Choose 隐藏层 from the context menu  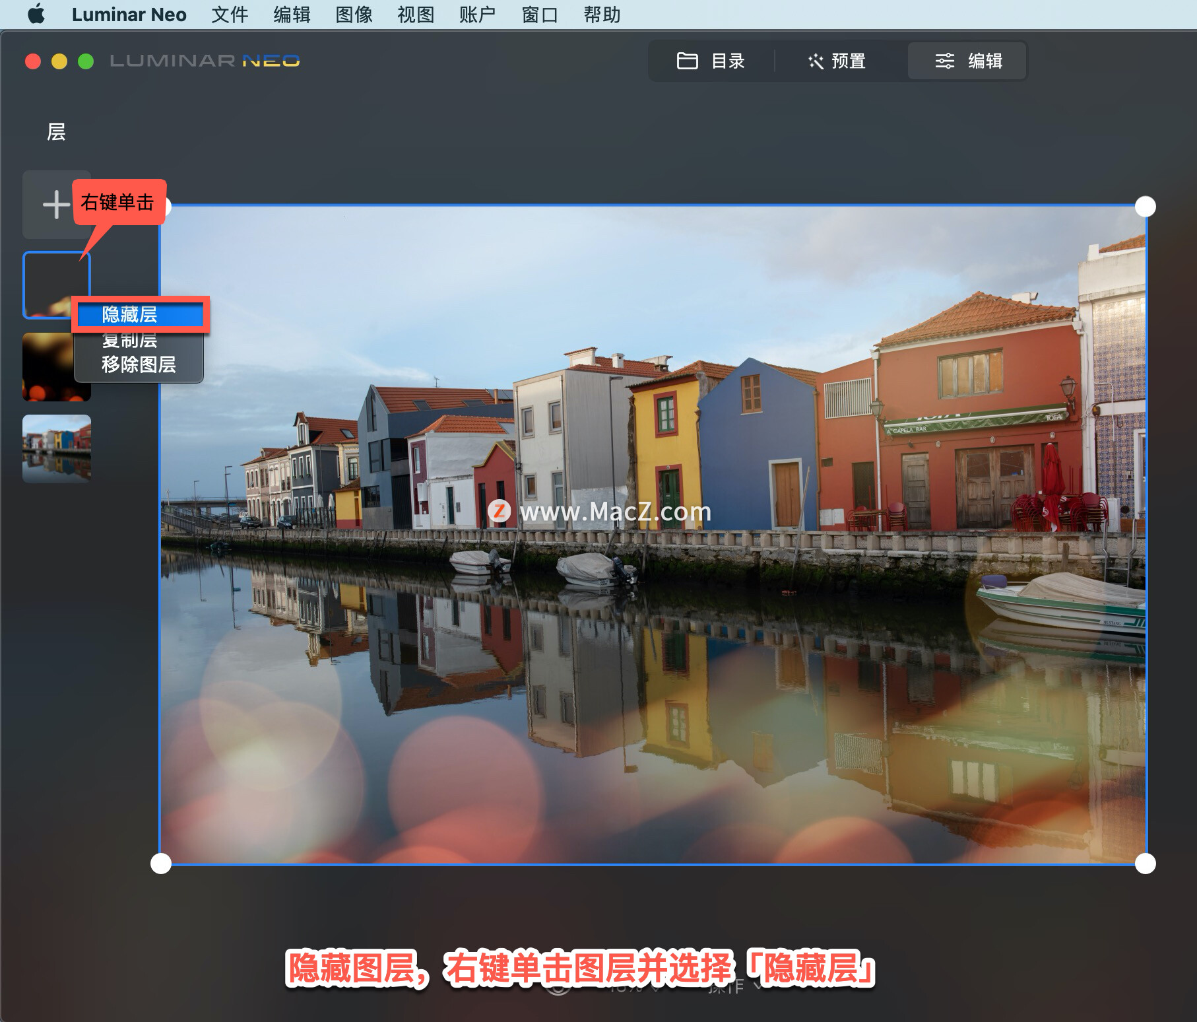139,314
